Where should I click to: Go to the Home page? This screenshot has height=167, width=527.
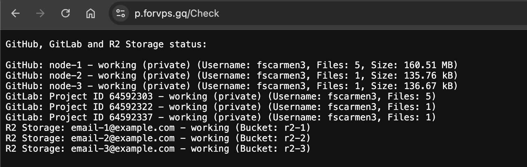[x=91, y=14]
